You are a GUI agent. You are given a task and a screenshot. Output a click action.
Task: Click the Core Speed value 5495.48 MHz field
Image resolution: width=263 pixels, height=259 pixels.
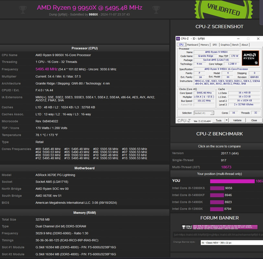204,93
